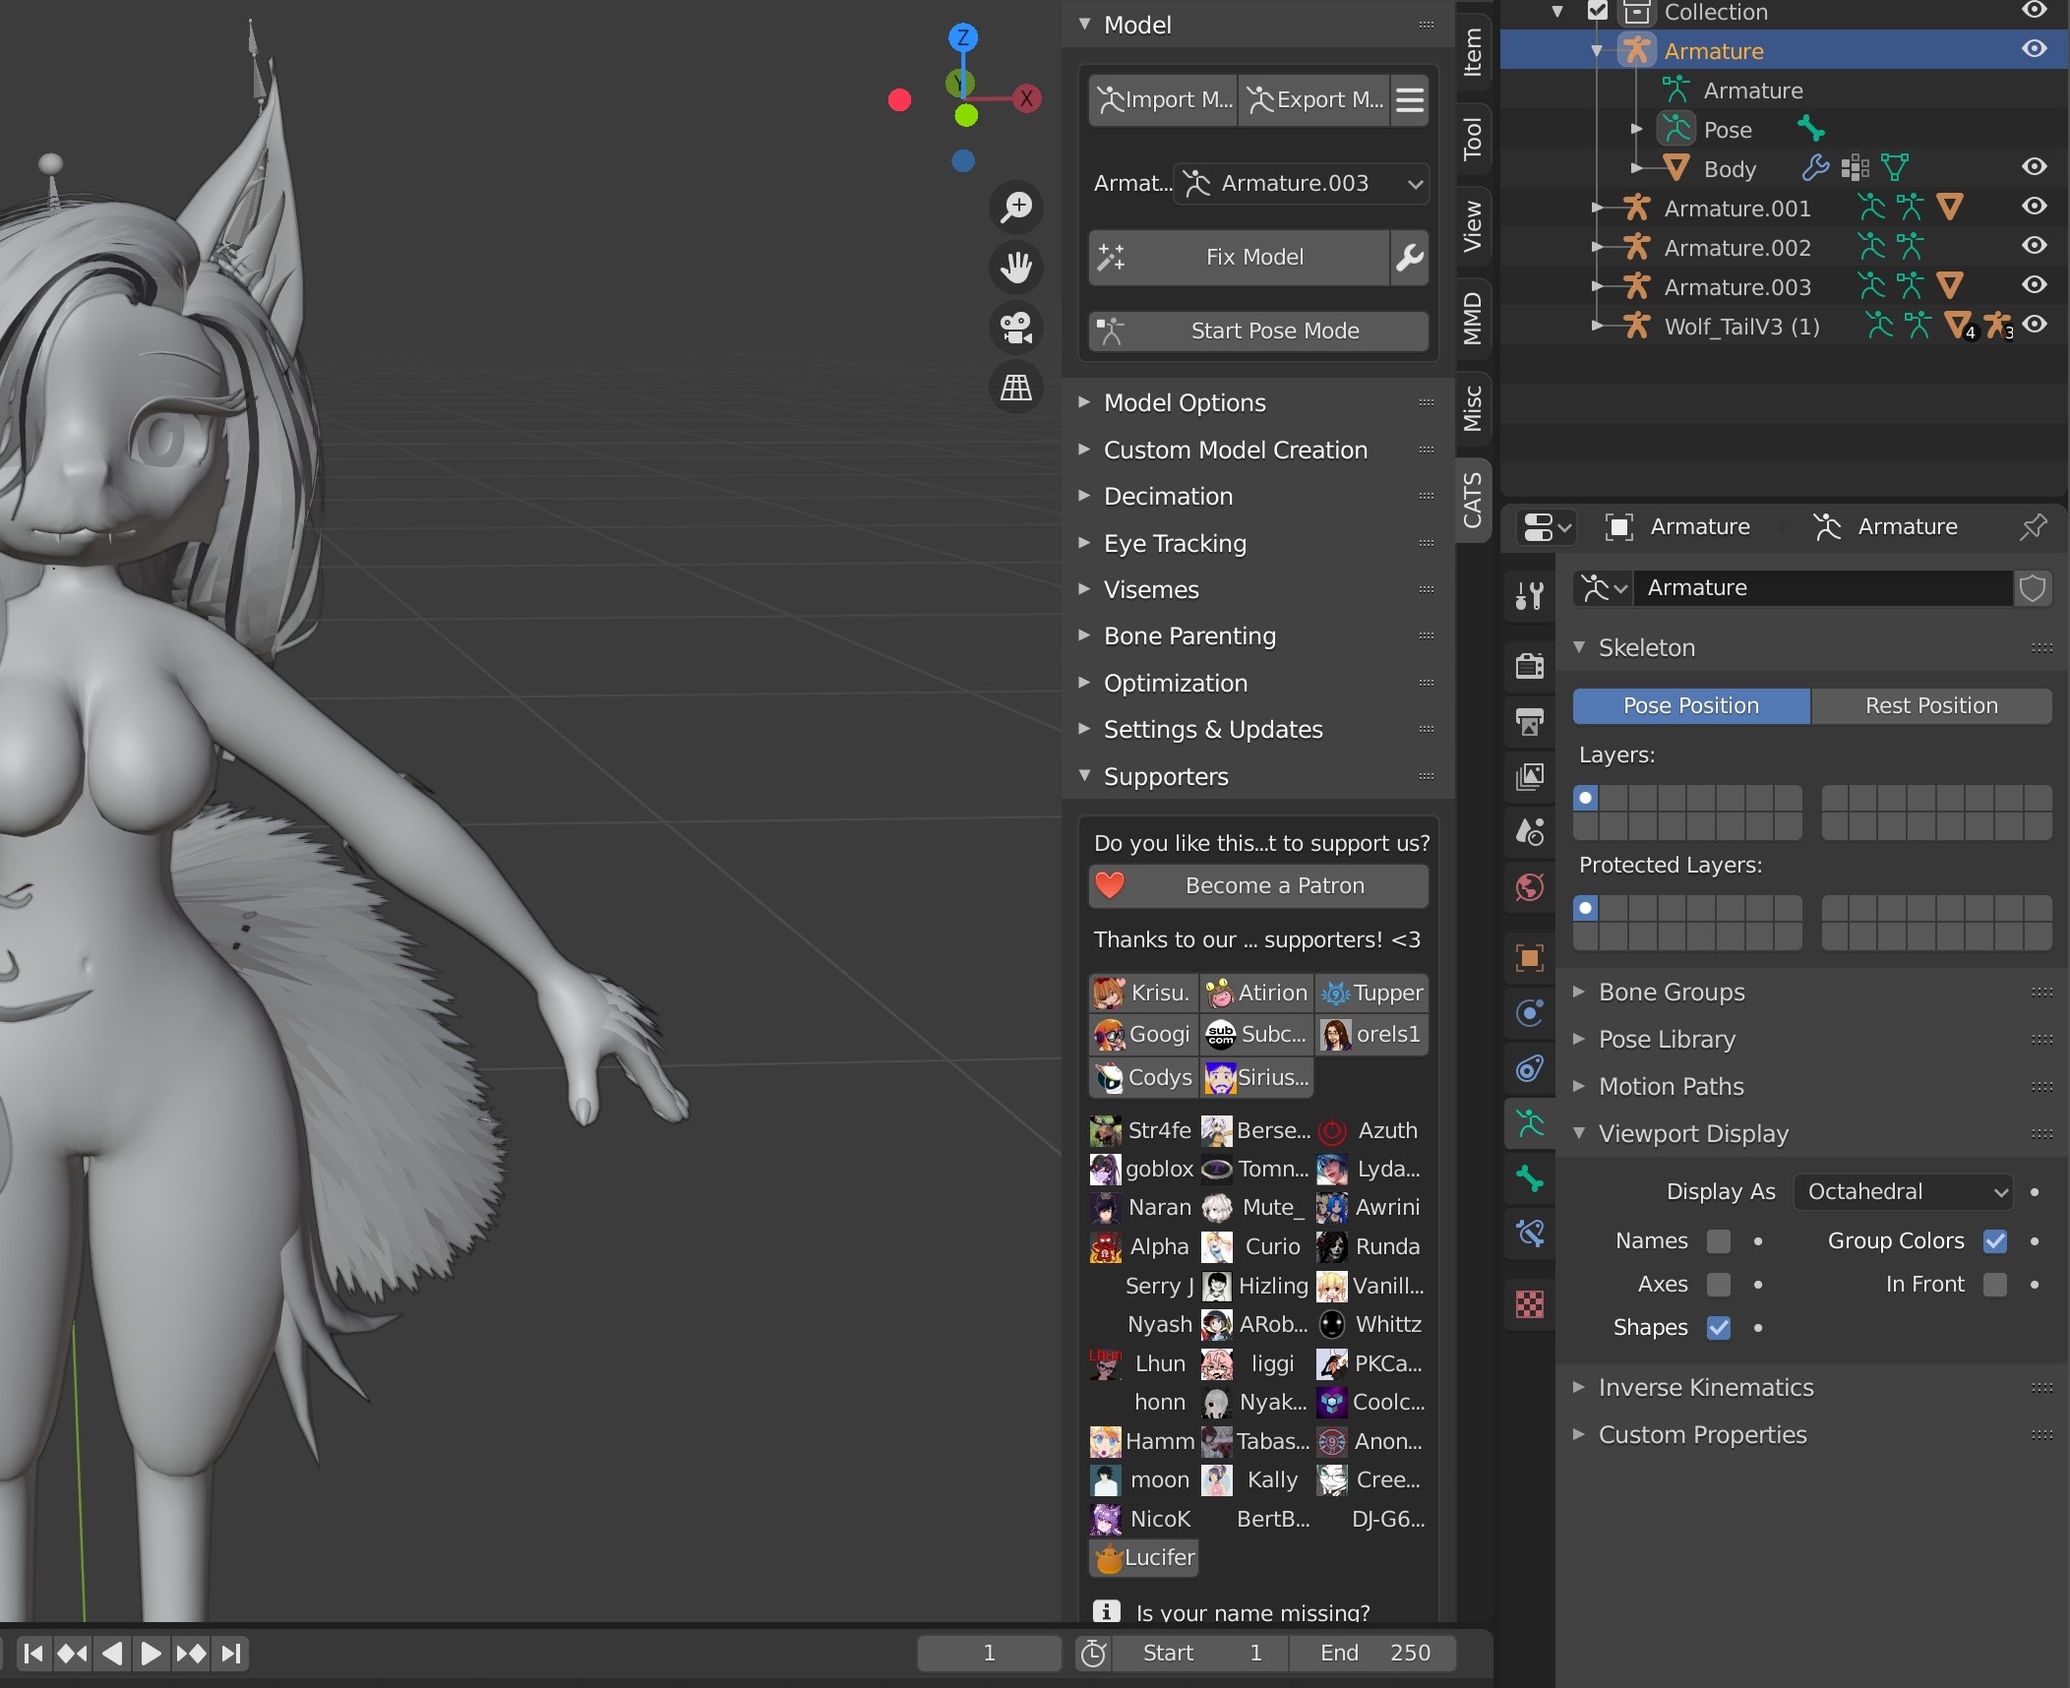The image size is (2070, 1688).
Task: Click the End frame 250 field
Action: tap(1372, 1654)
